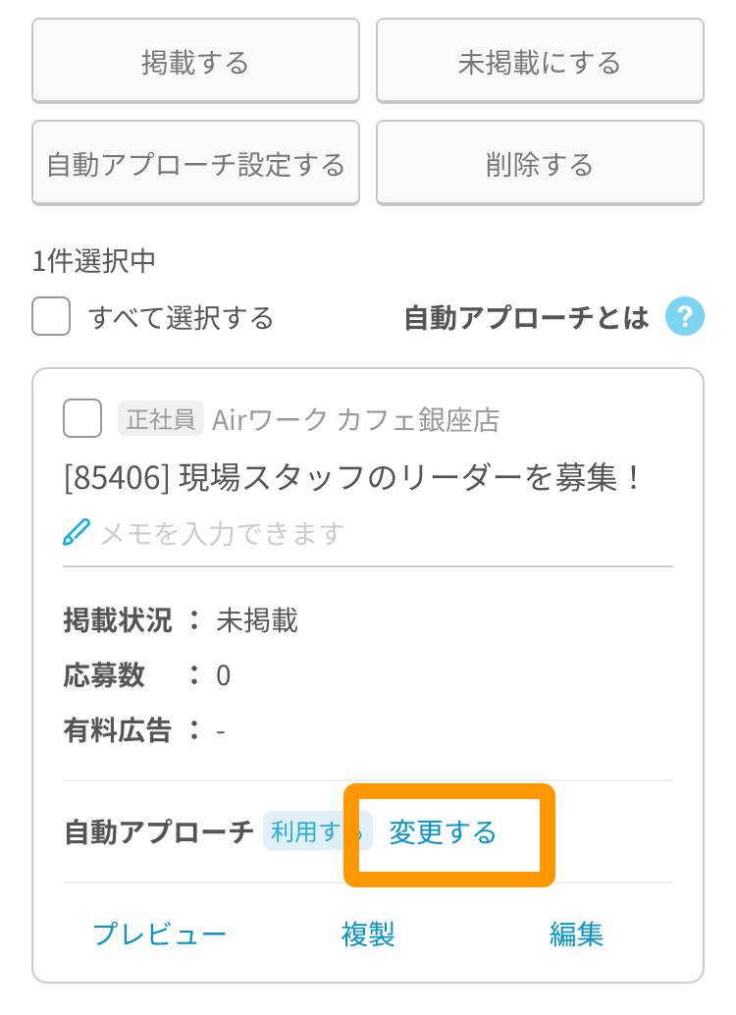Click the 複製 link
Screen dimensions: 736x1015
click(368, 934)
